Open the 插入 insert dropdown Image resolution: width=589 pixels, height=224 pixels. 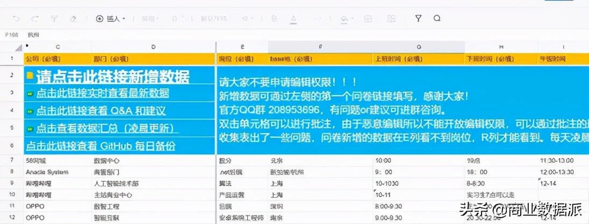[x=111, y=19]
